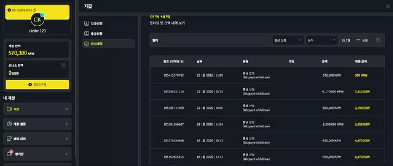Screen dimensions: 393x166
Task: Click the 계정 설정 account settings icon
Action: tap(9, 124)
